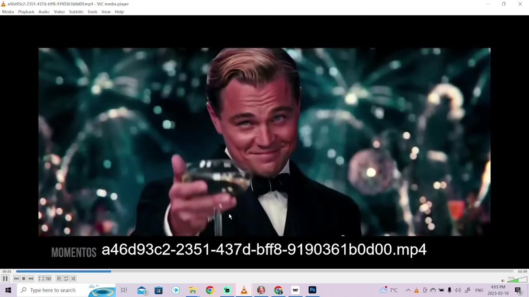
Task: Open the green robot-face taskbar app
Action: tap(227, 290)
